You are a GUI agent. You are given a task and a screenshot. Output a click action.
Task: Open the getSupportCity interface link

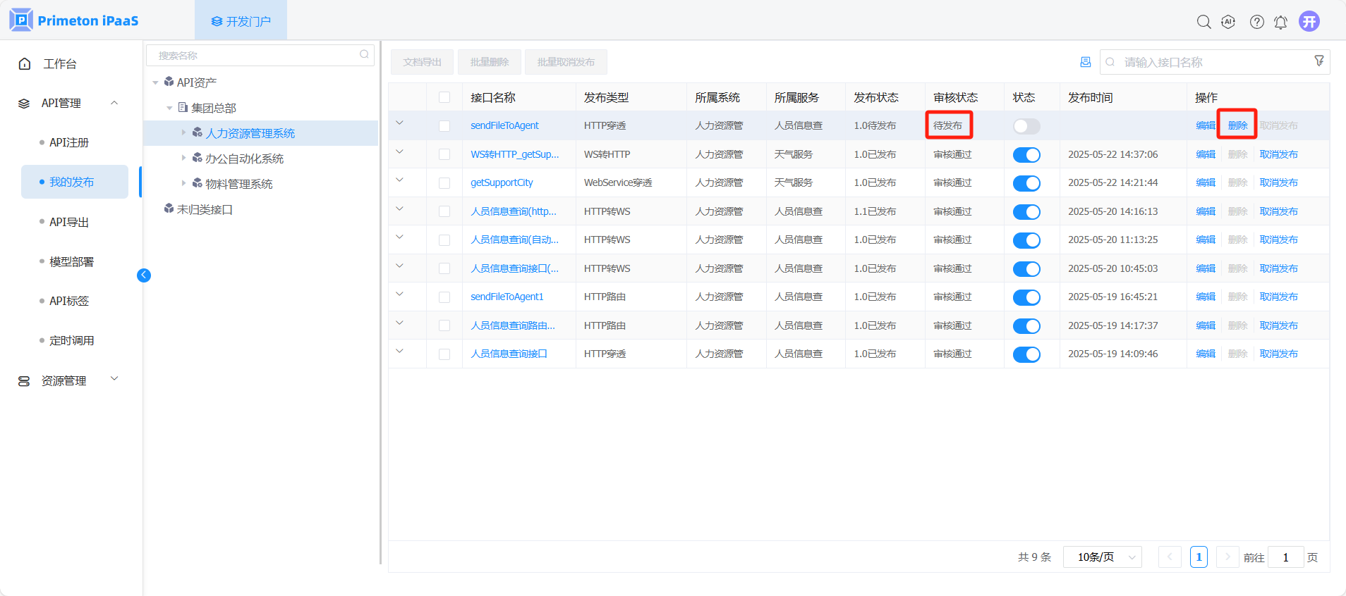(x=502, y=182)
